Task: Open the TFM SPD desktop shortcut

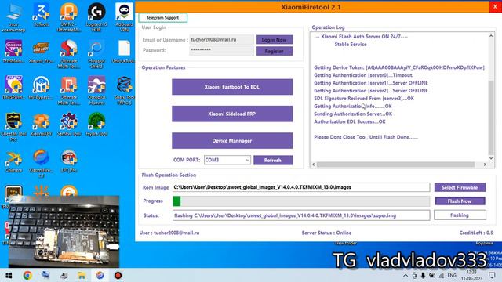Action: coord(13,88)
